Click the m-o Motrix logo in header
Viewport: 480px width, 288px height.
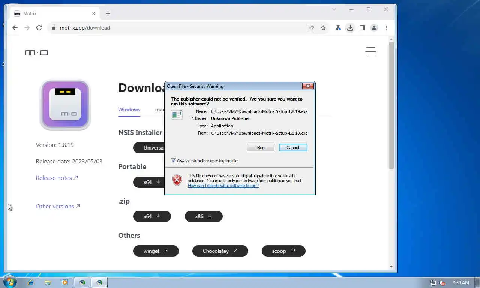(36, 53)
